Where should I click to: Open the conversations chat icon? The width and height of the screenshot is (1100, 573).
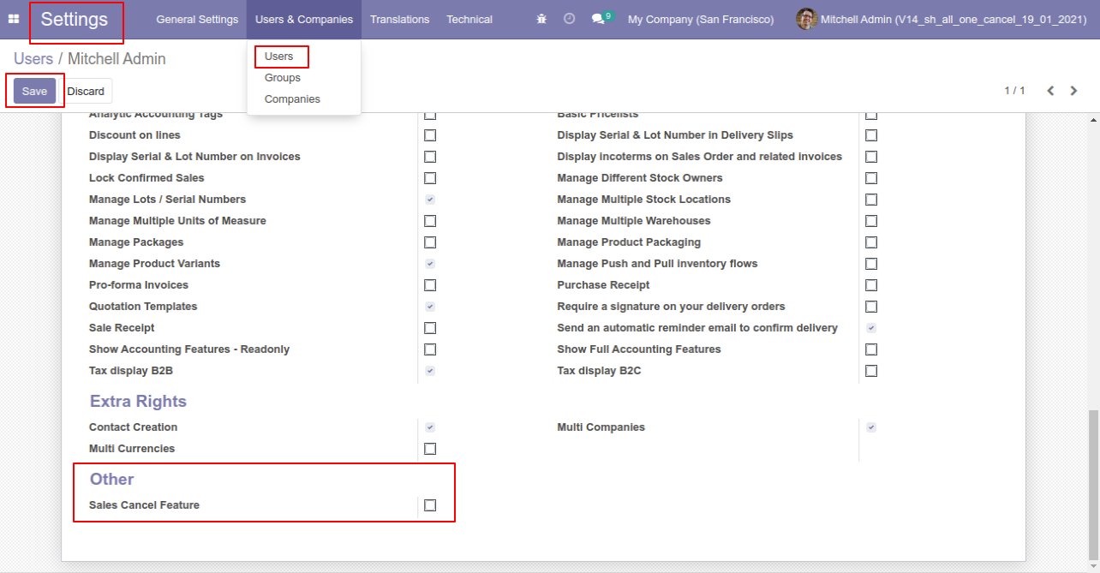click(x=598, y=19)
